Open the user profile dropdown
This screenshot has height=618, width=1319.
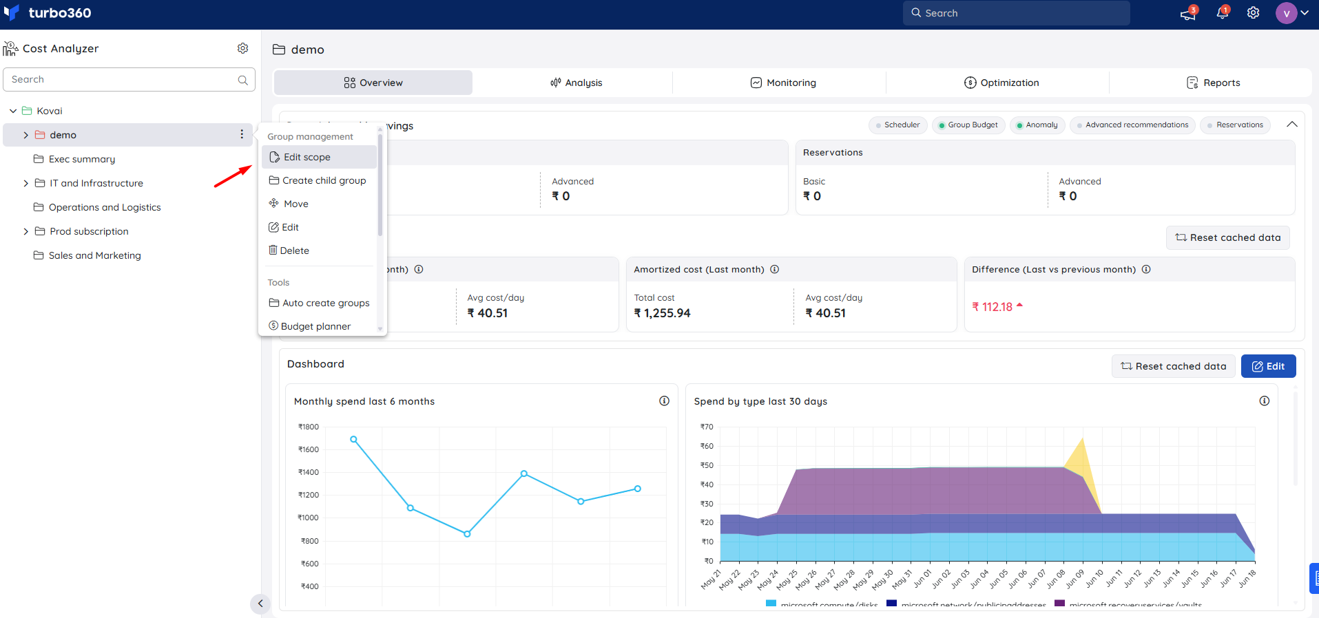click(1293, 13)
